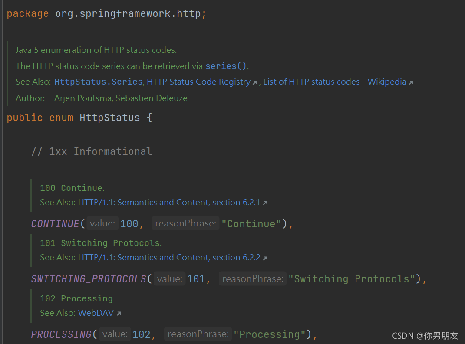Click package name org.springframework.http
This screenshot has height=344, width=465.
[x=128, y=13]
